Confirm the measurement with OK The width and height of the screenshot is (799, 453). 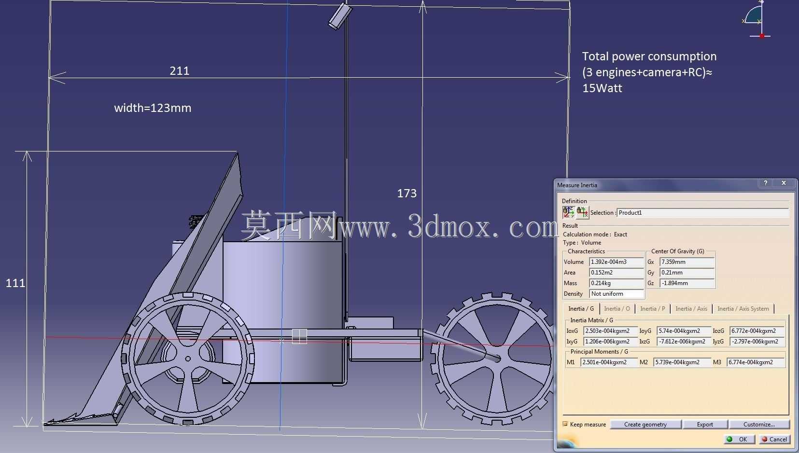739,439
